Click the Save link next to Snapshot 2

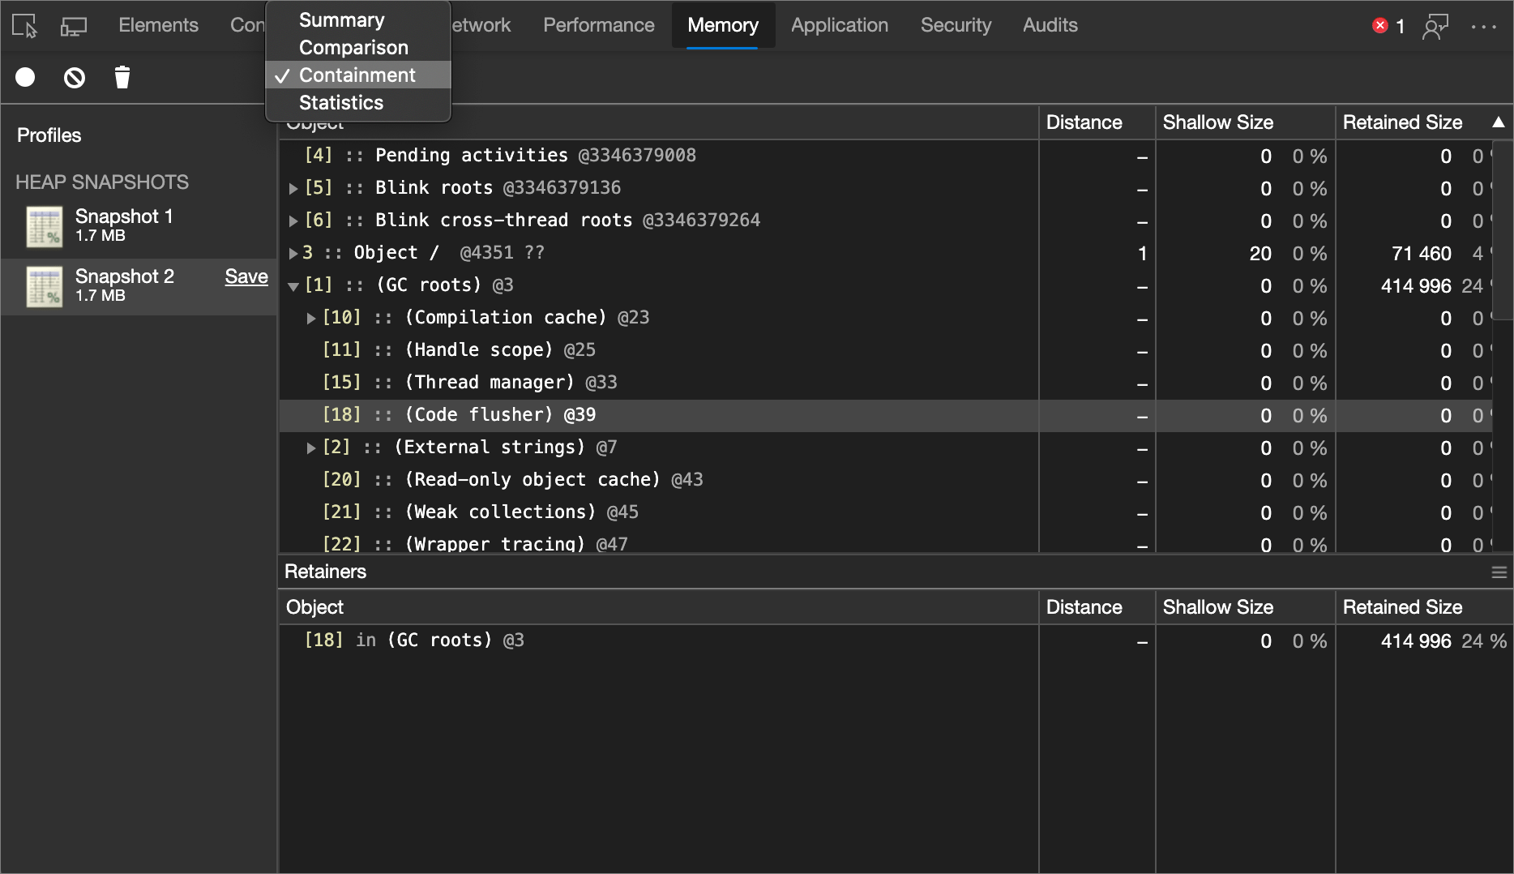246,276
